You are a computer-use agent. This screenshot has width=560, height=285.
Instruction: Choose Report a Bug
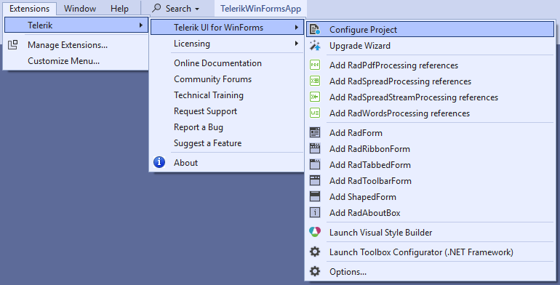(227, 127)
